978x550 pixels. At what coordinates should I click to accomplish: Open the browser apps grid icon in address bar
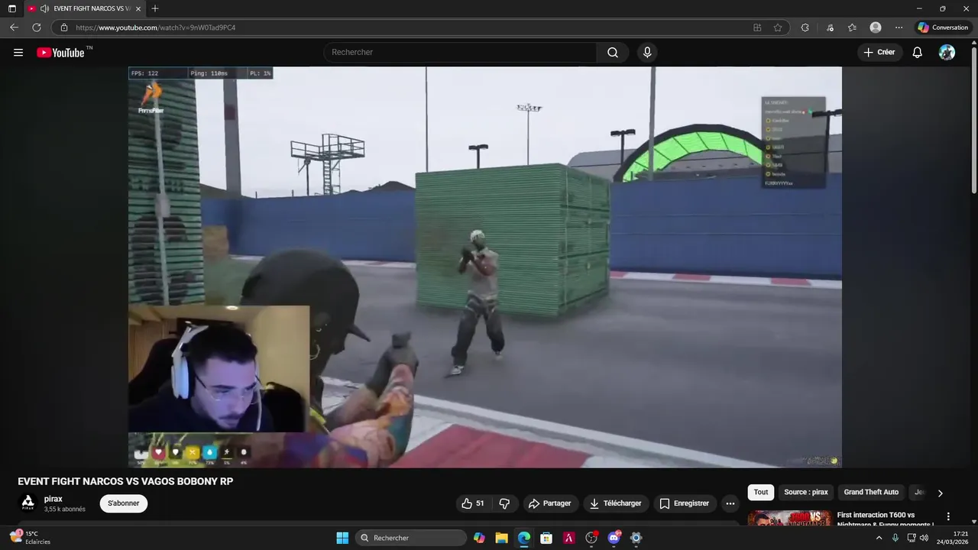757,27
